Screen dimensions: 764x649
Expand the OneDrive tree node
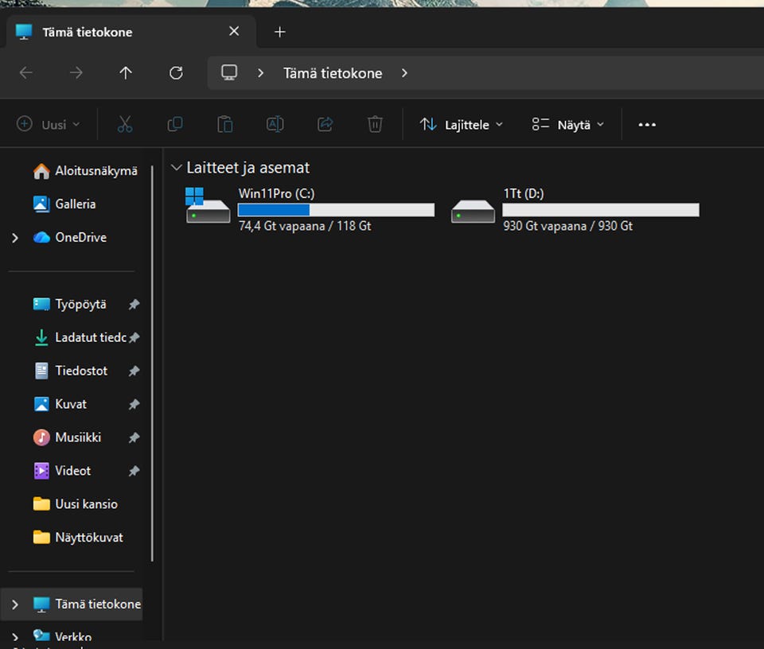pyautogui.click(x=15, y=238)
